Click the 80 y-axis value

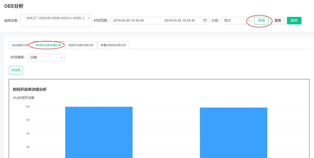click(x=28, y=120)
